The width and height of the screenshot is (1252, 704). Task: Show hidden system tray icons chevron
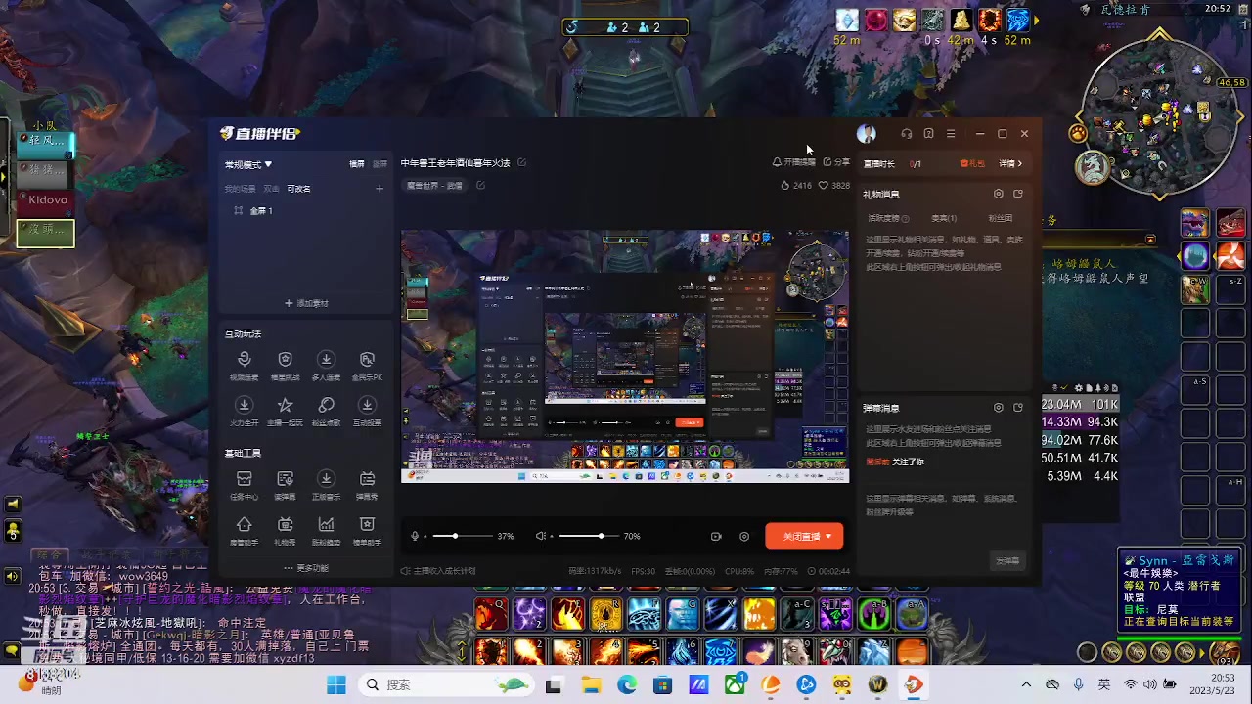tap(1026, 684)
